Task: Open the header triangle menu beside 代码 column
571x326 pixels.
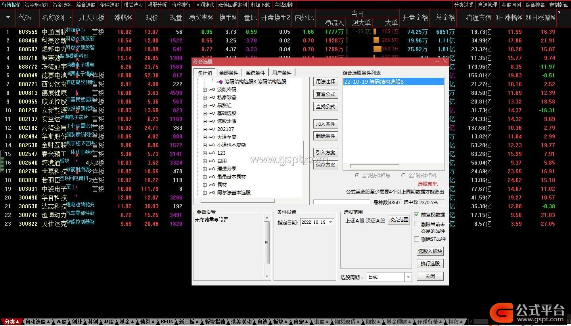Action: pyautogui.click(x=8, y=17)
